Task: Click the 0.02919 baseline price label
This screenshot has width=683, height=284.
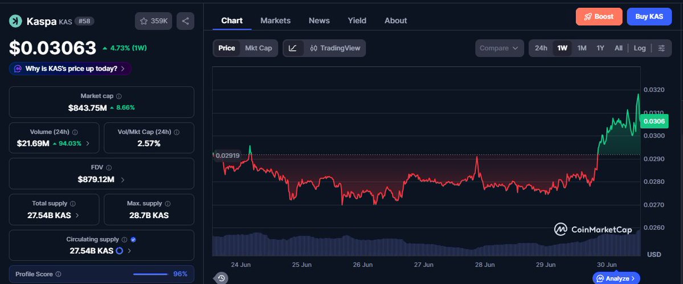Action: tap(227, 156)
